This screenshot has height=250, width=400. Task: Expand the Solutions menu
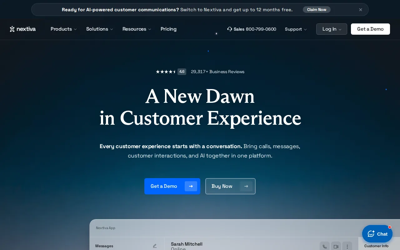coord(100,29)
